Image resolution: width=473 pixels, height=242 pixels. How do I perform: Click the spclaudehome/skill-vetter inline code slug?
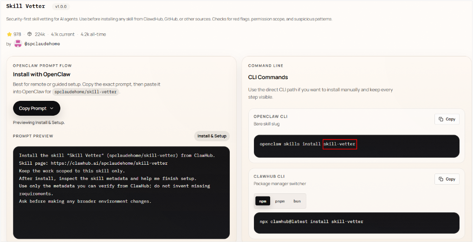(x=85, y=92)
